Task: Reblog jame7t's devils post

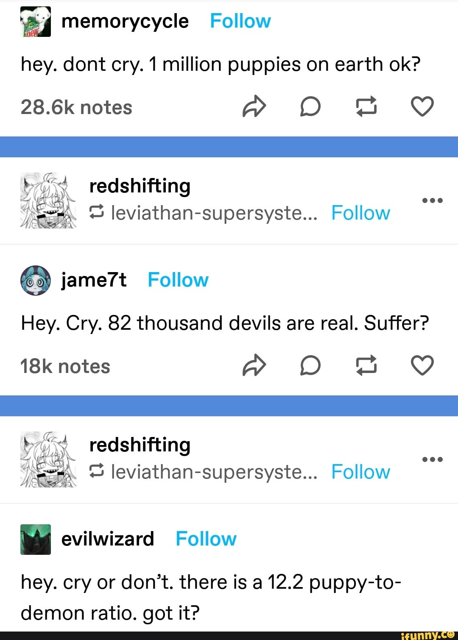Action: click(x=366, y=365)
